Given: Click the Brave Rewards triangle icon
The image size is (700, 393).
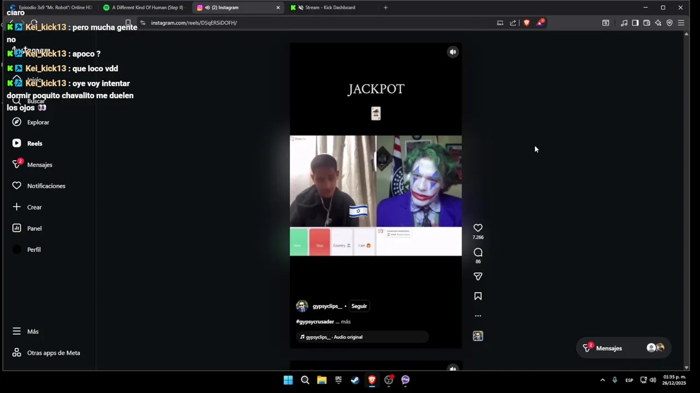Looking at the screenshot, I should point(540,23).
